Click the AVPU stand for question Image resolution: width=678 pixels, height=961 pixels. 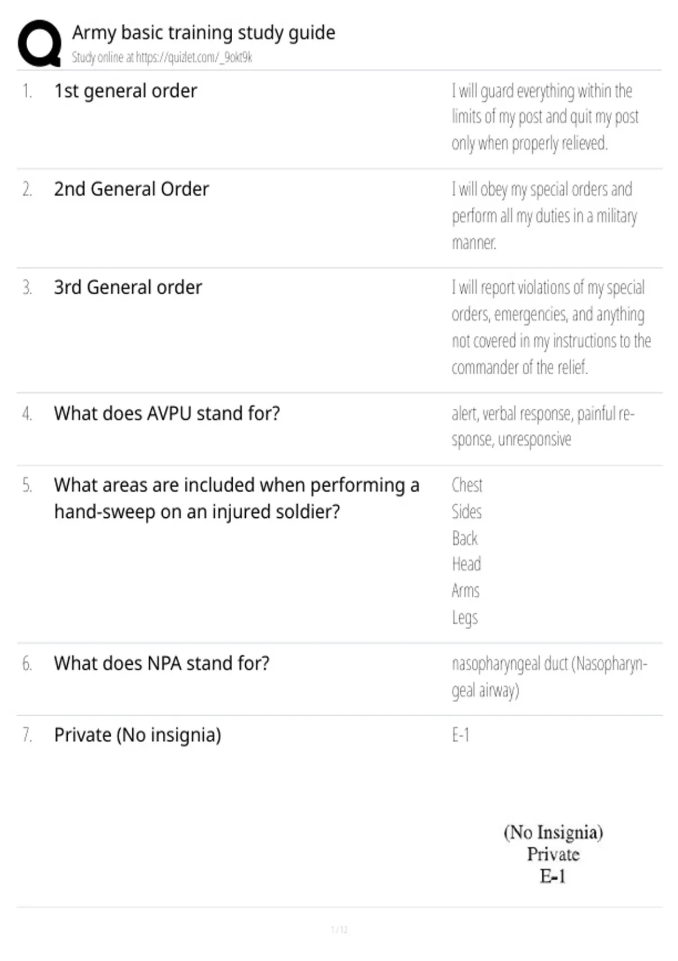(167, 413)
